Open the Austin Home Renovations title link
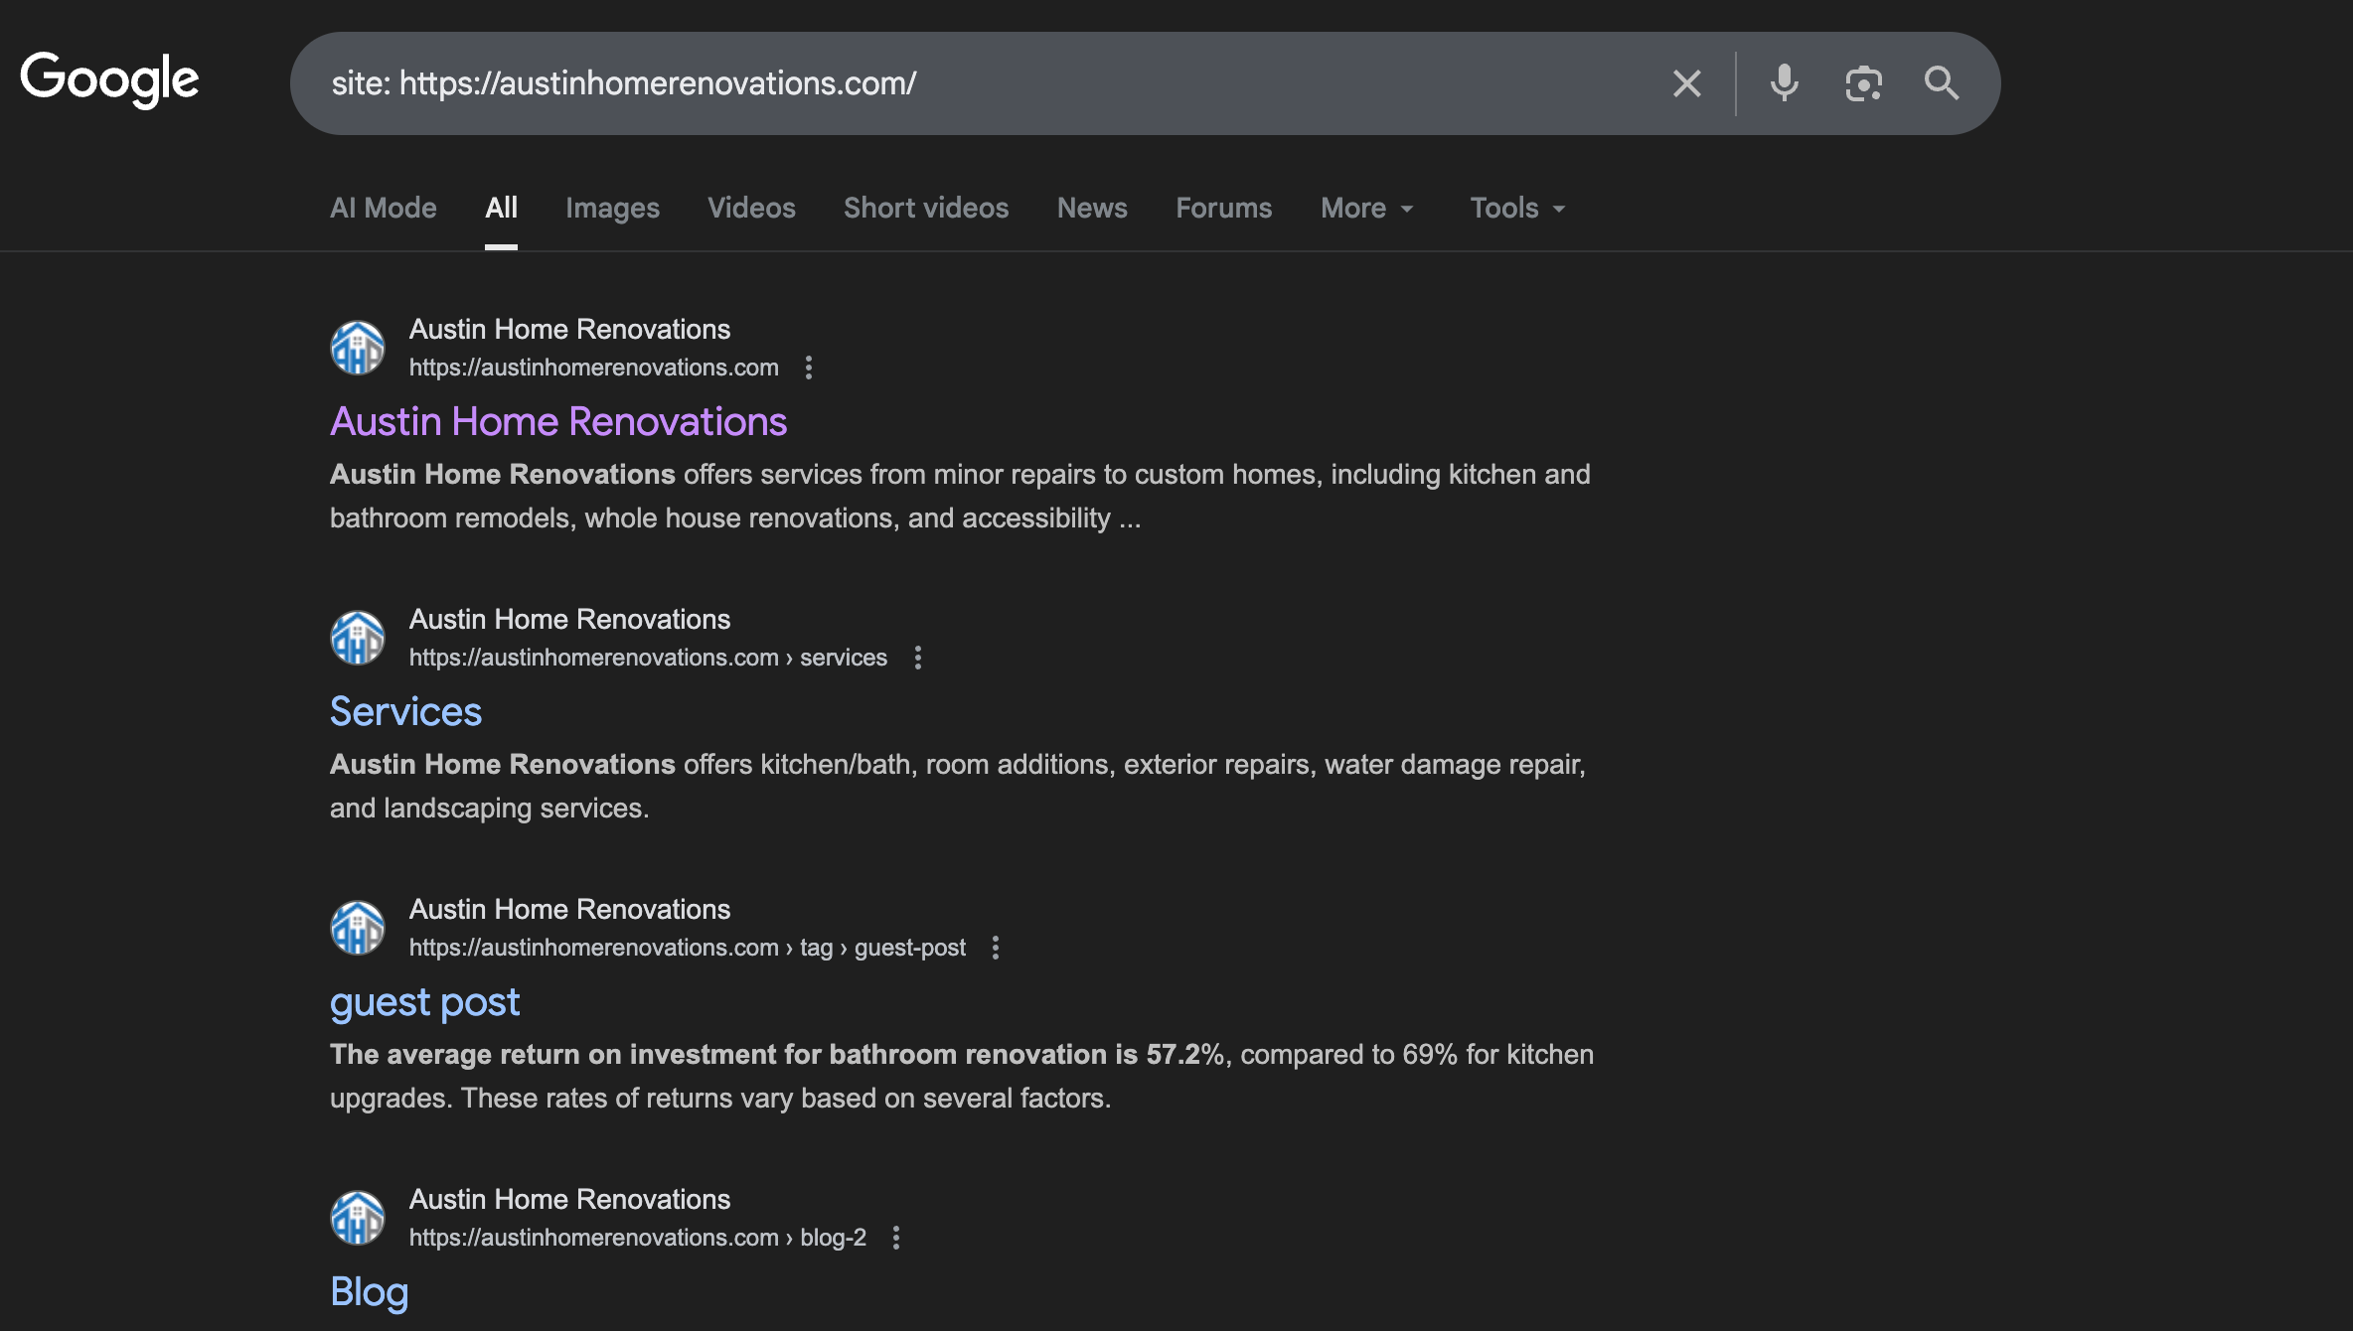2353x1331 pixels. coord(558,422)
